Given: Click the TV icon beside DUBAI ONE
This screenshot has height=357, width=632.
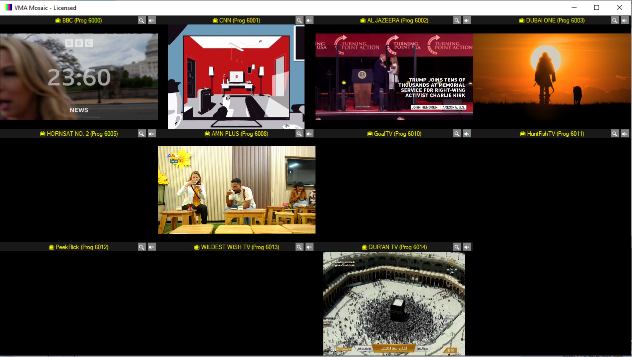Looking at the screenshot, I should 522,20.
